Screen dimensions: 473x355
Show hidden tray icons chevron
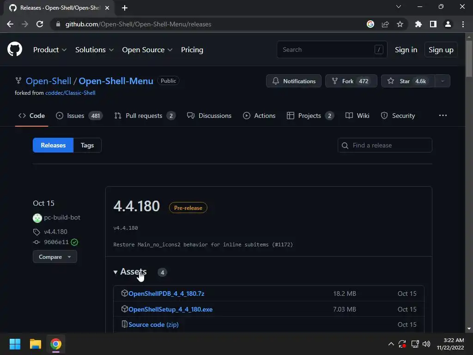point(391,344)
